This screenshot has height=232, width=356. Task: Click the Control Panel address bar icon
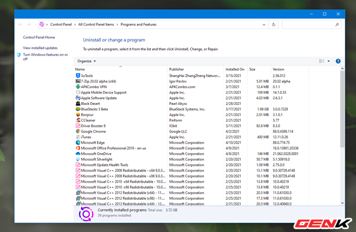[42, 24]
